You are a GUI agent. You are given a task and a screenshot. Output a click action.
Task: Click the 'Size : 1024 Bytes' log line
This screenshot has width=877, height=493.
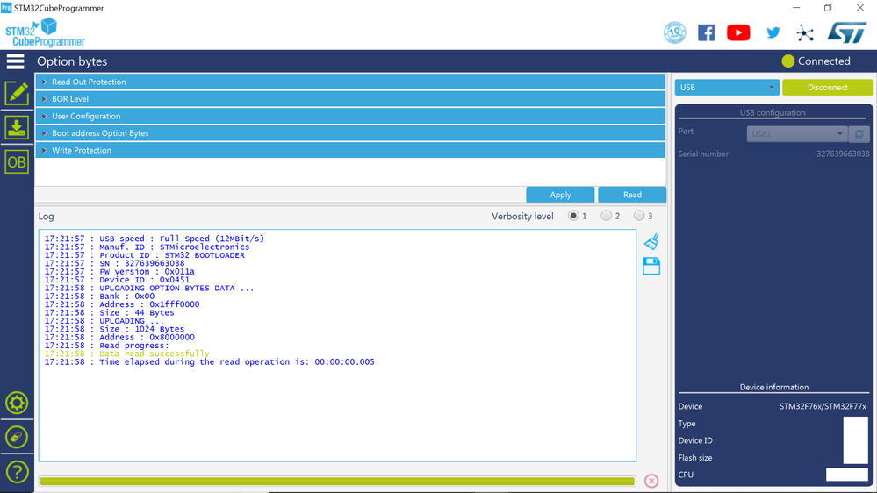coord(115,329)
